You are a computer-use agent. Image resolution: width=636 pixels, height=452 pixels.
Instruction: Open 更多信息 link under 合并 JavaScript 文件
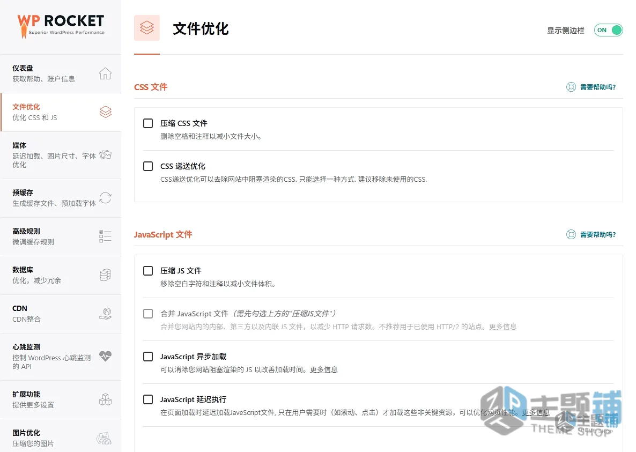(x=502, y=327)
